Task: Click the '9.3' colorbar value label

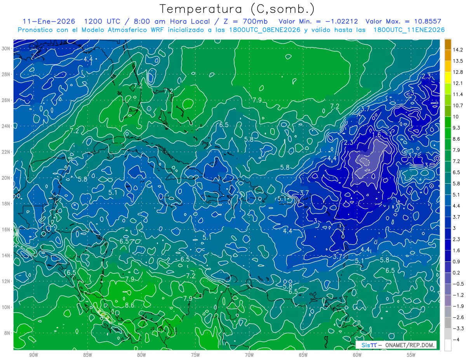Action: 457,128
